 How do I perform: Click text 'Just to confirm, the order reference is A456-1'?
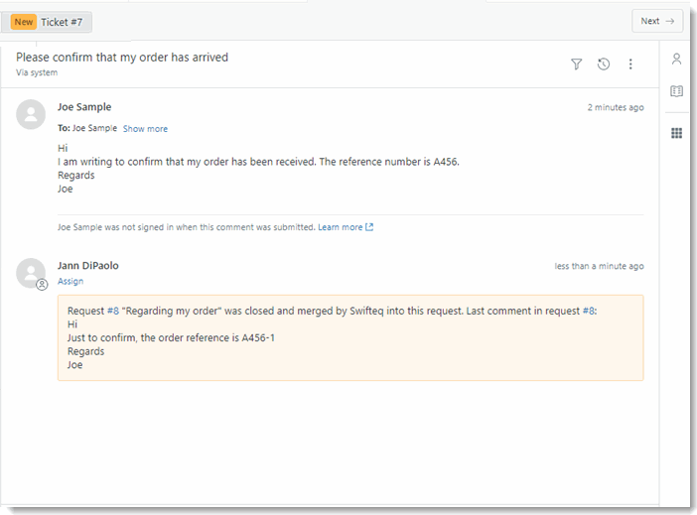click(171, 337)
